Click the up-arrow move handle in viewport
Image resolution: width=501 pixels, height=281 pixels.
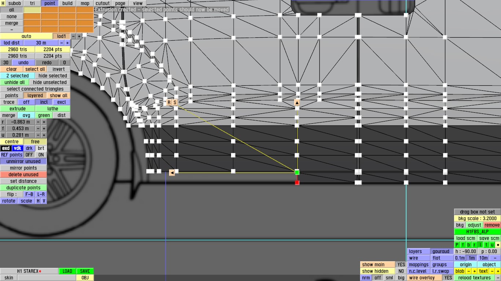point(297,103)
